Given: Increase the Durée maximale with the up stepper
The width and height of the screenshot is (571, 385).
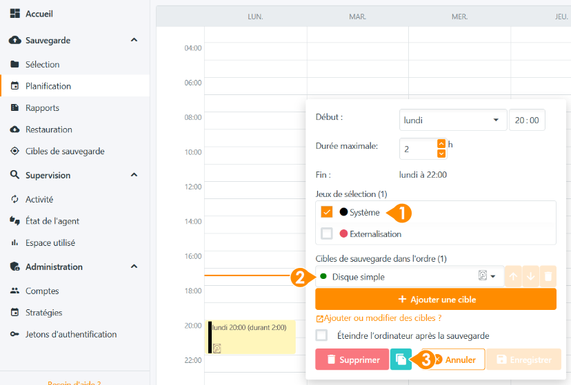Looking at the screenshot, I should [441, 144].
